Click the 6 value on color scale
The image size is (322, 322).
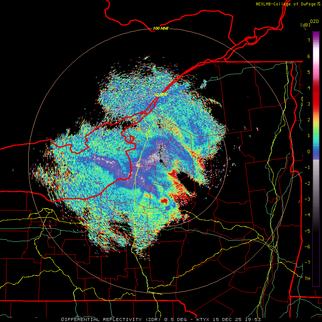(x=309, y=56)
